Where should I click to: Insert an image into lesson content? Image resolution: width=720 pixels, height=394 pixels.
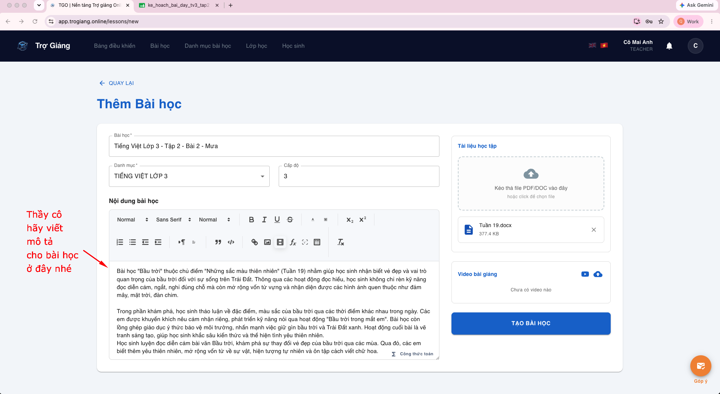tap(267, 242)
